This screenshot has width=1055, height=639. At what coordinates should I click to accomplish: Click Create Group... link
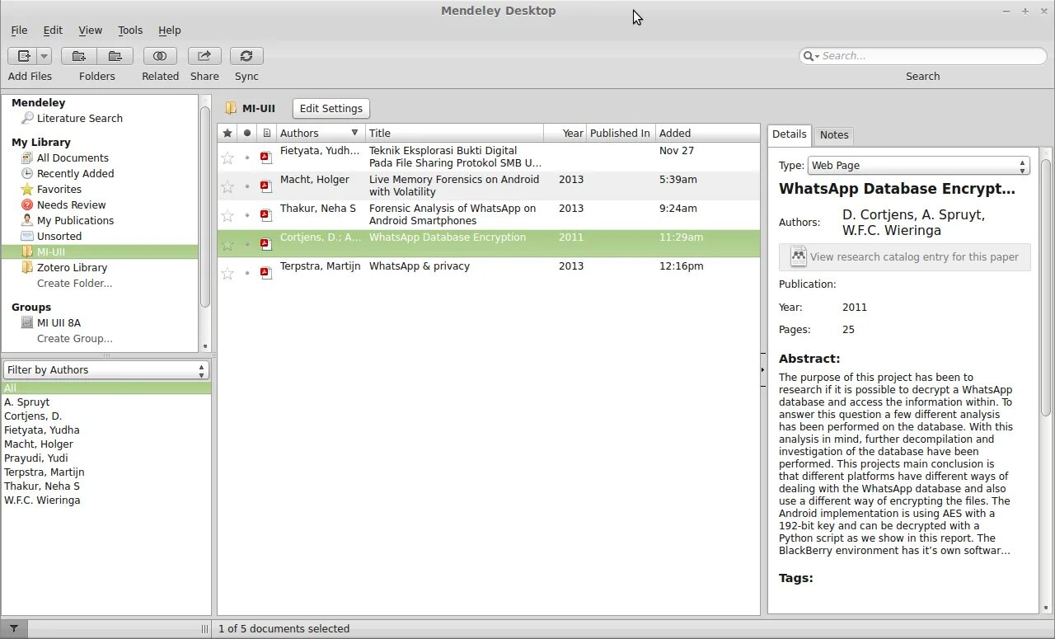[74, 338]
